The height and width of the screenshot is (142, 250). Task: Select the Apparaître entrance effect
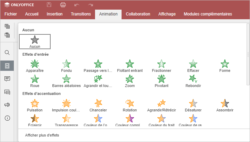pos(35,66)
